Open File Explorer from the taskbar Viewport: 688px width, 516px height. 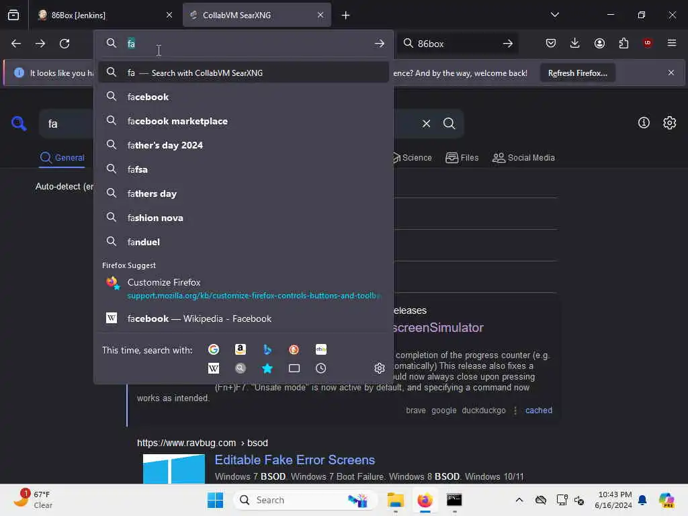(x=395, y=500)
